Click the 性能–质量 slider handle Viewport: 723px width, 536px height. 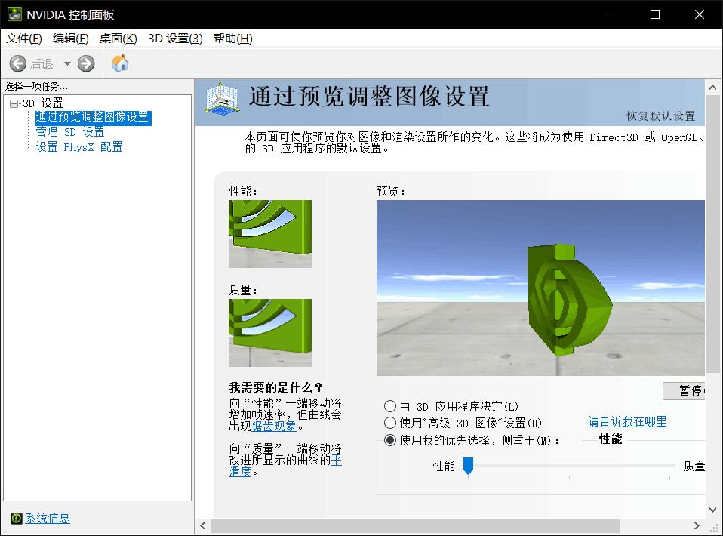point(468,466)
